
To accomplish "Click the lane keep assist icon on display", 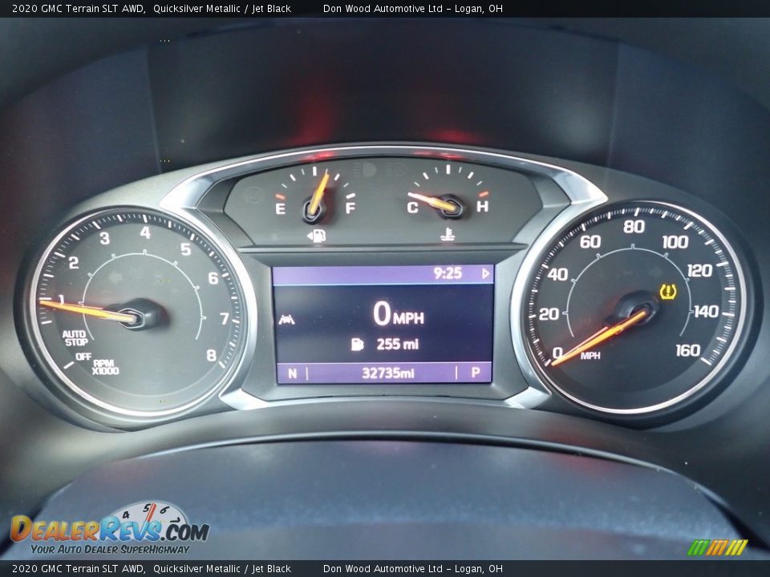I will tap(286, 320).
